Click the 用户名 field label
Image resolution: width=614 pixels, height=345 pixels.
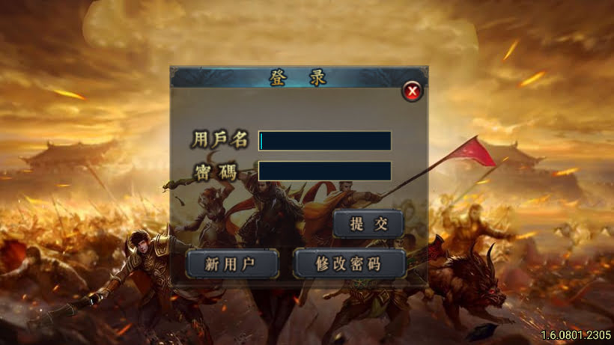[x=219, y=140]
